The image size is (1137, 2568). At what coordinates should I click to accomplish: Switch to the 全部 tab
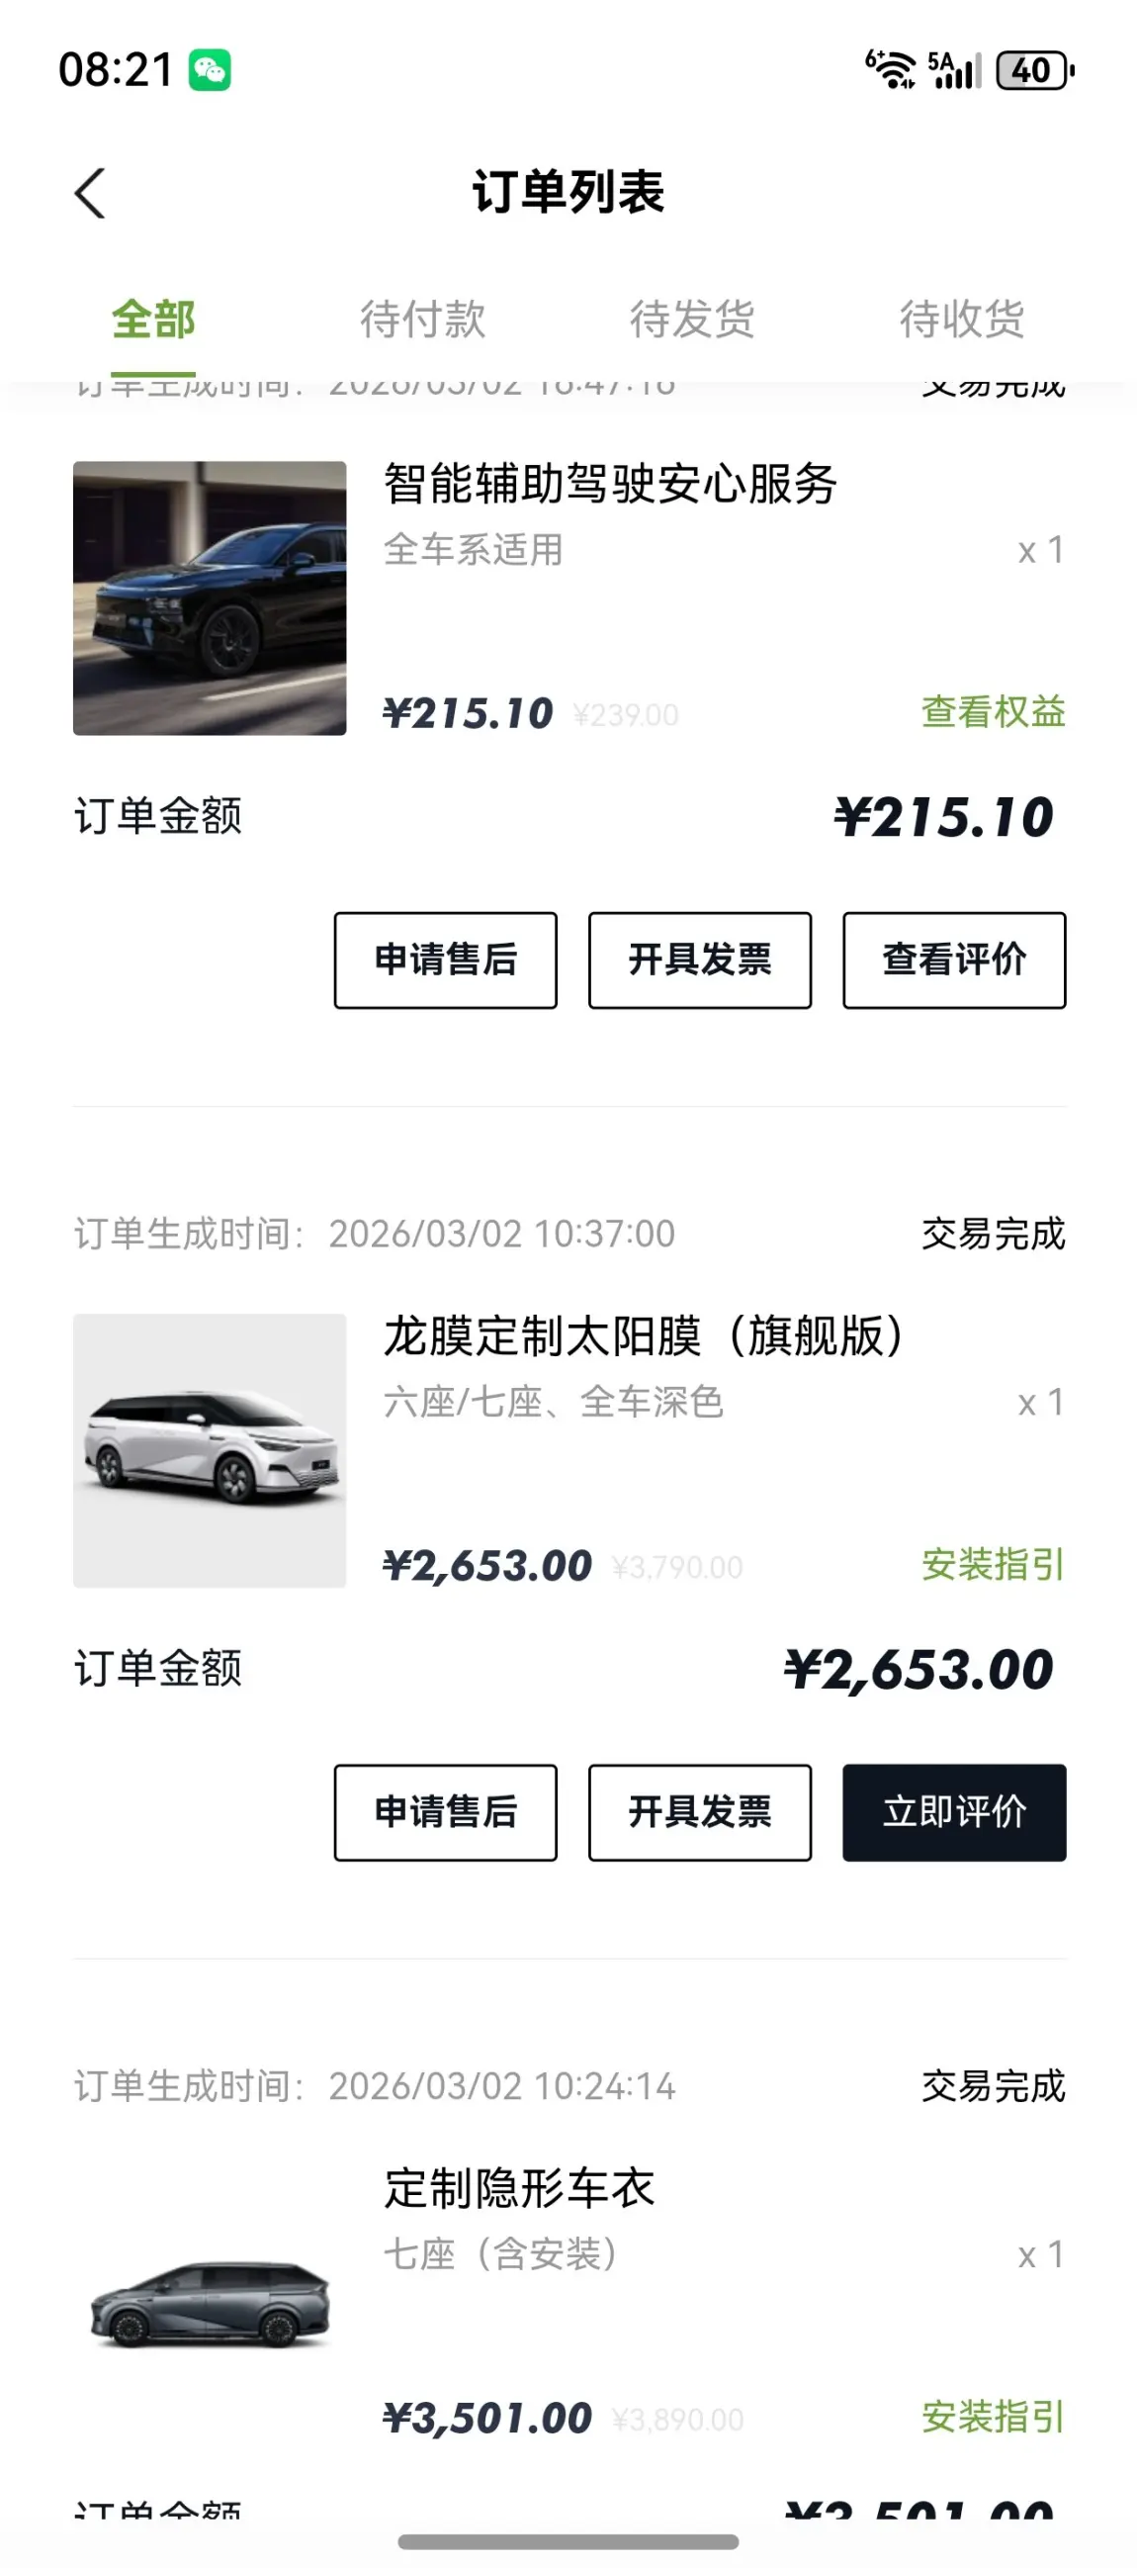tap(153, 320)
